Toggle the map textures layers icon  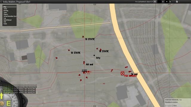[177, 2]
